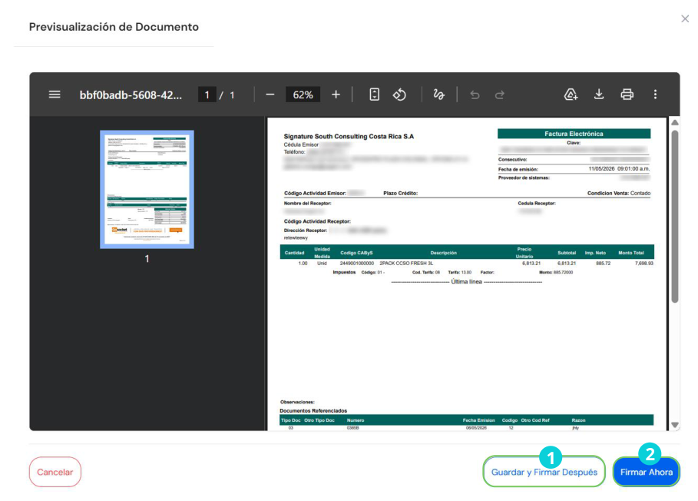
Task: Click the file name bbf0badb-5608-42...
Action: coord(131,95)
